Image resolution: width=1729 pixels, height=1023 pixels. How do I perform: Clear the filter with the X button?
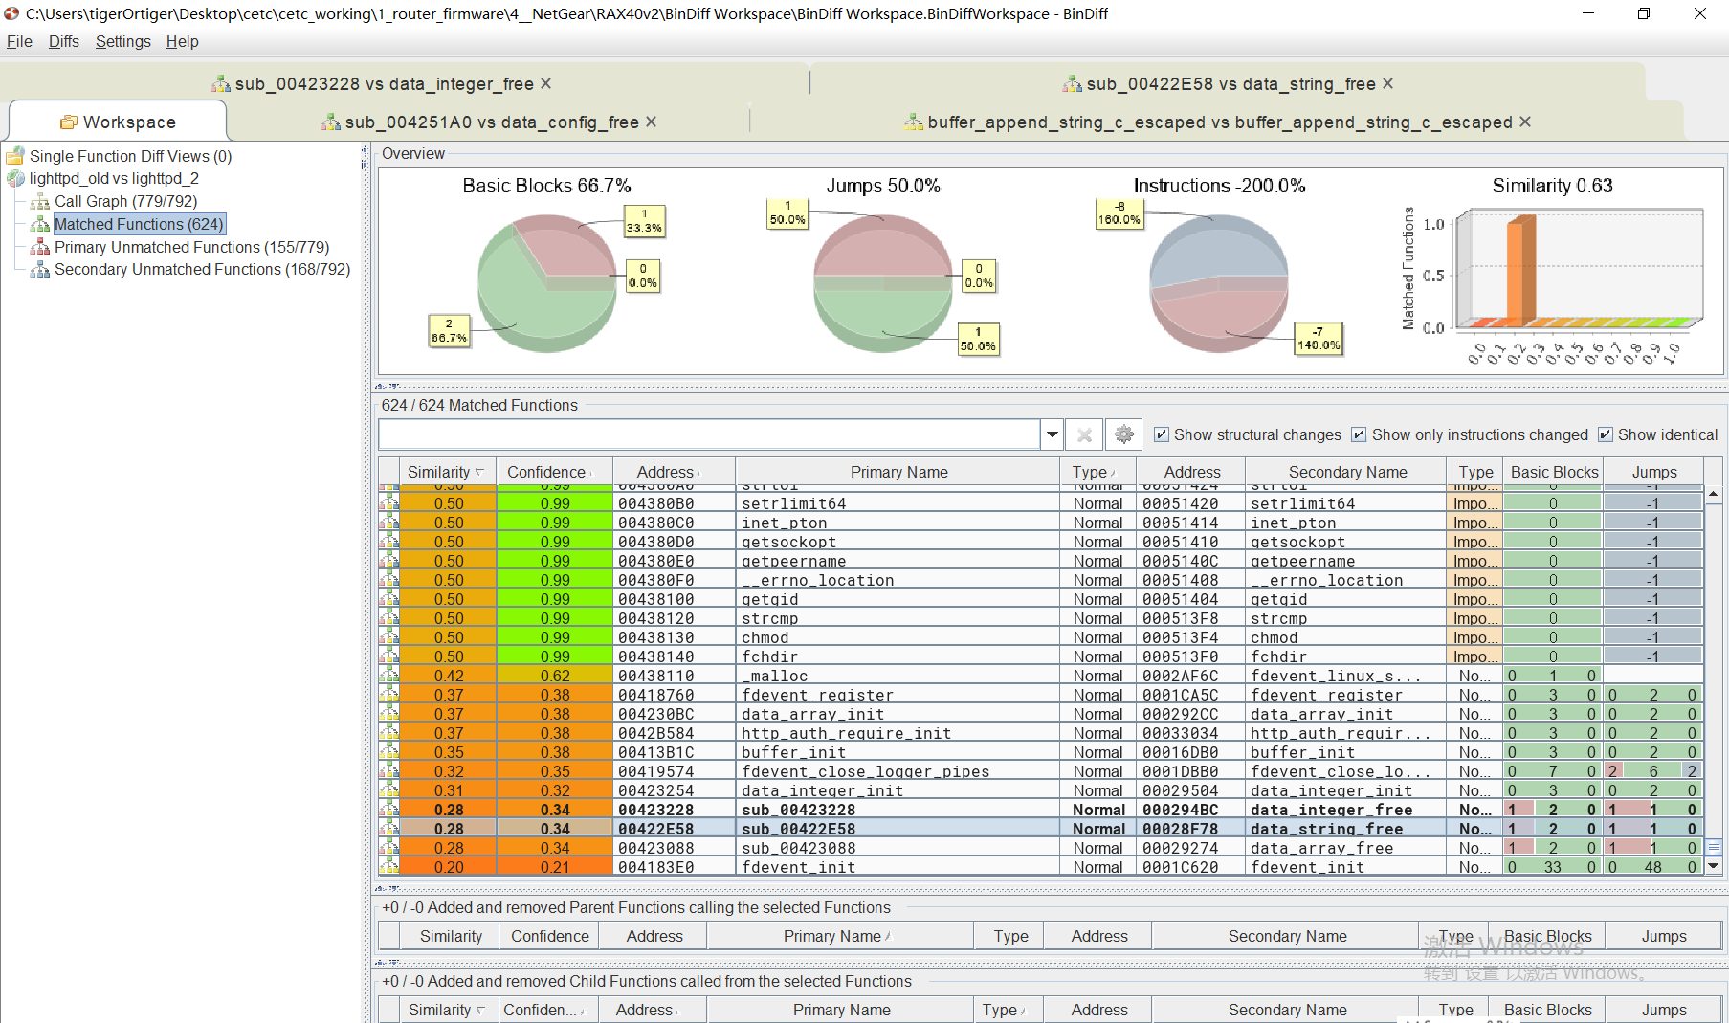[1084, 434]
